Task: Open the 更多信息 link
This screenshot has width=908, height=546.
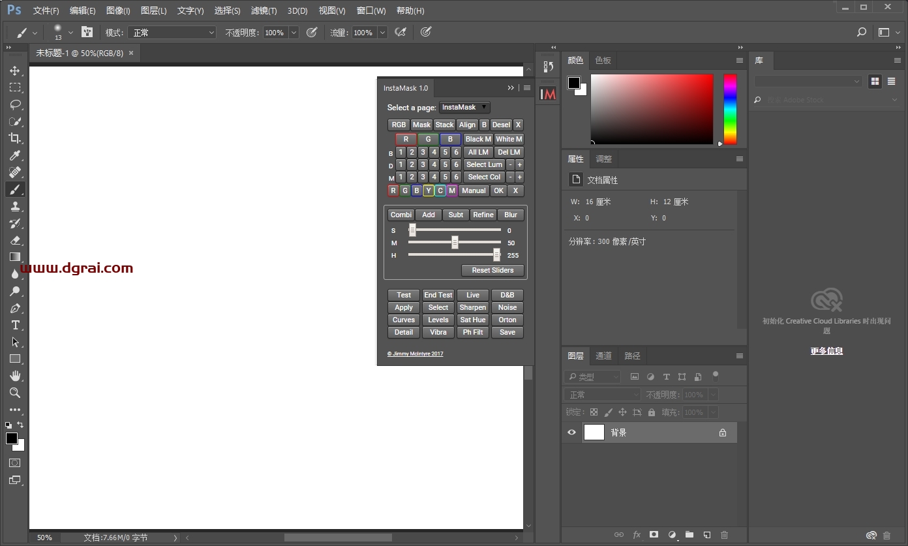Action: click(826, 351)
